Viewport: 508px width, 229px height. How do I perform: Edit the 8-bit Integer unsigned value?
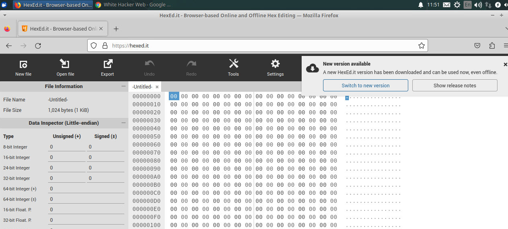(67, 147)
